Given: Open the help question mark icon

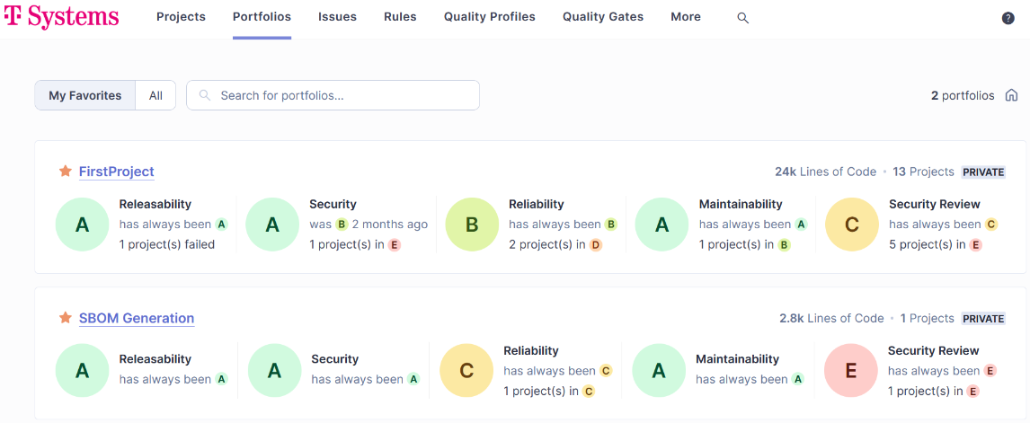Looking at the screenshot, I should pos(1008,18).
